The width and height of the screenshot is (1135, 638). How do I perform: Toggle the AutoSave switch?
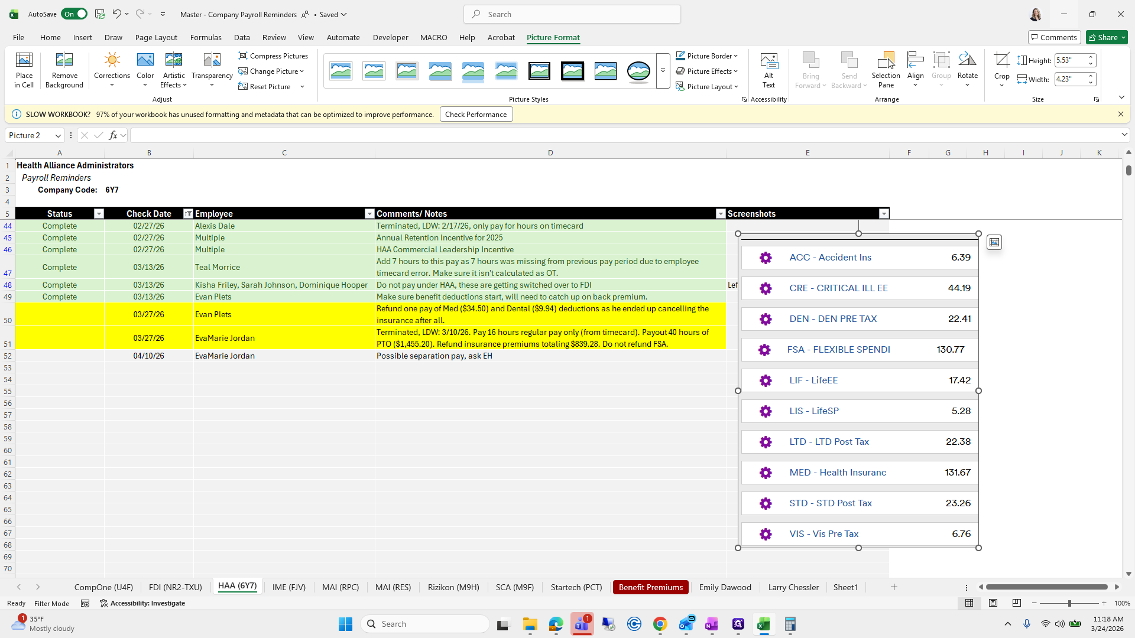coord(74,14)
